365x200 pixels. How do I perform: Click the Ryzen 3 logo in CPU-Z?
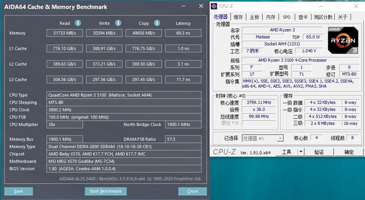(x=343, y=40)
